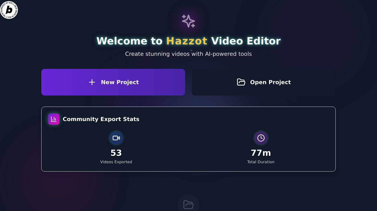Click the video camera icon above 53
The height and width of the screenshot is (211, 377).
(116, 138)
